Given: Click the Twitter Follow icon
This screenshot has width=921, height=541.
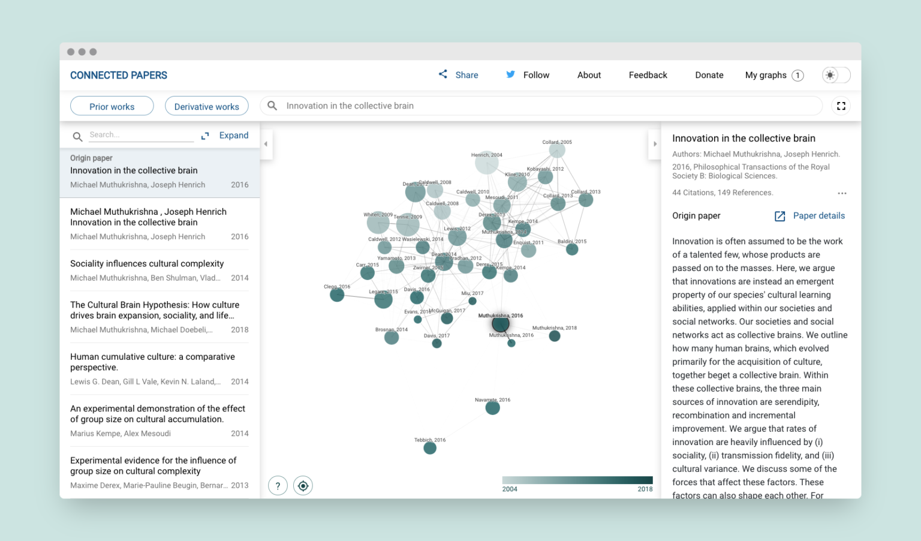Looking at the screenshot, I should click(510, 74).
